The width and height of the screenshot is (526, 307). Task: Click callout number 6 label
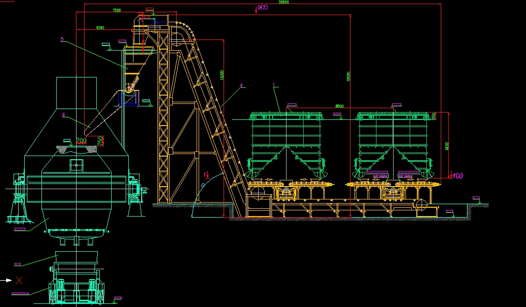pyautogui.click(x=64, y=115)
